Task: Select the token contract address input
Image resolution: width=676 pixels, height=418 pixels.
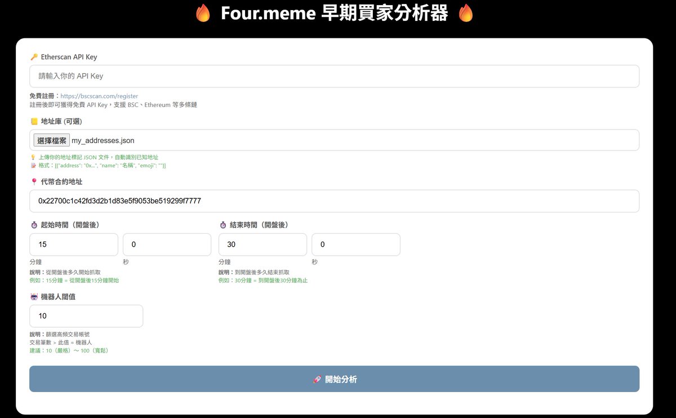Action: point(333,201)
